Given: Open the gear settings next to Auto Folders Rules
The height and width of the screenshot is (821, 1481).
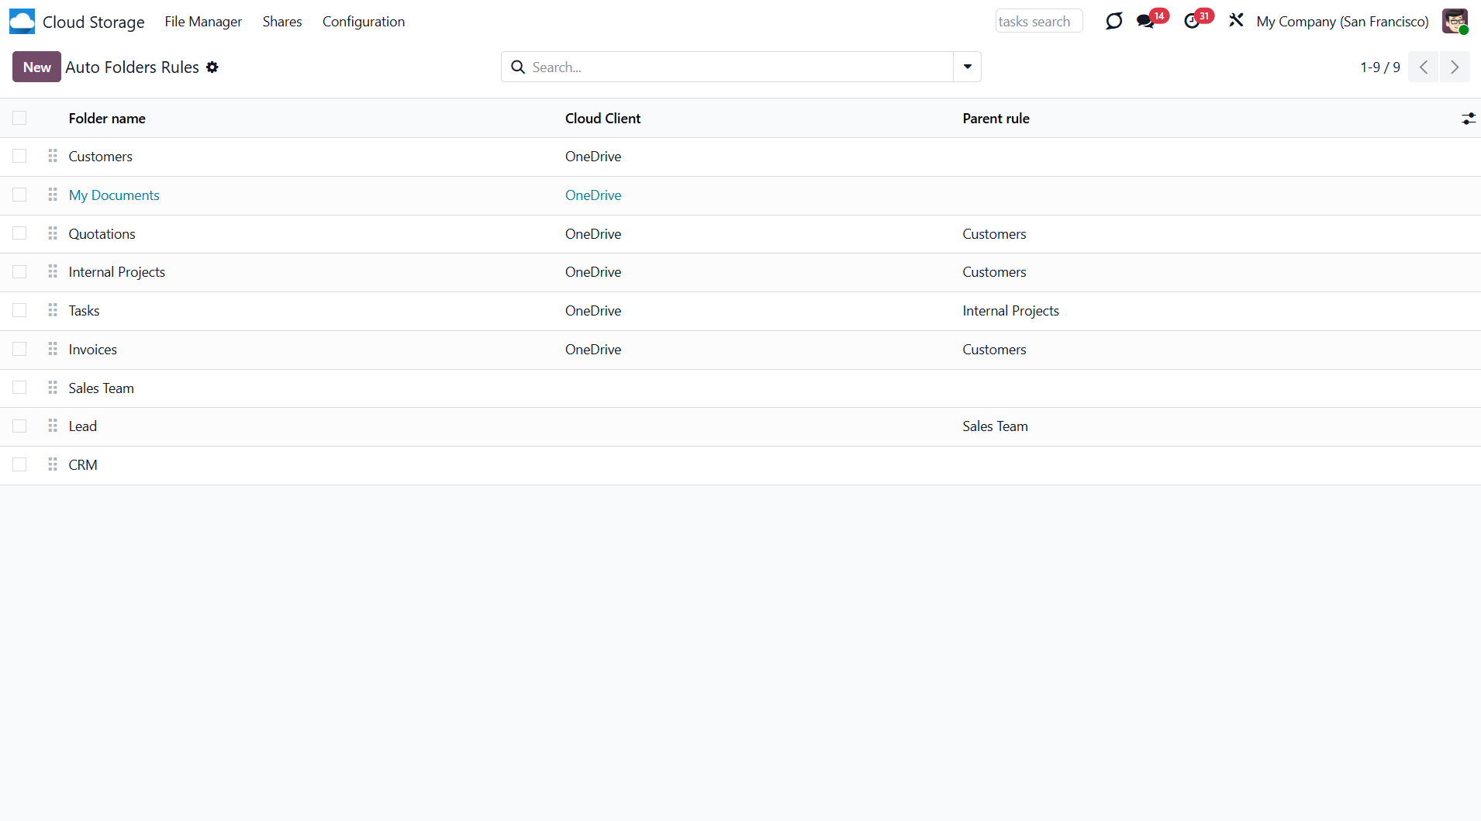Looking at the screenshot, I should [x=212, y=67].
